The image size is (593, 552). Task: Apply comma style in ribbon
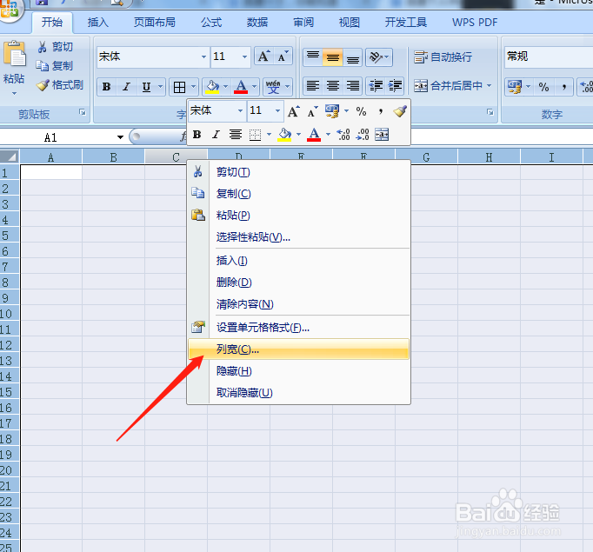point(564,87)
